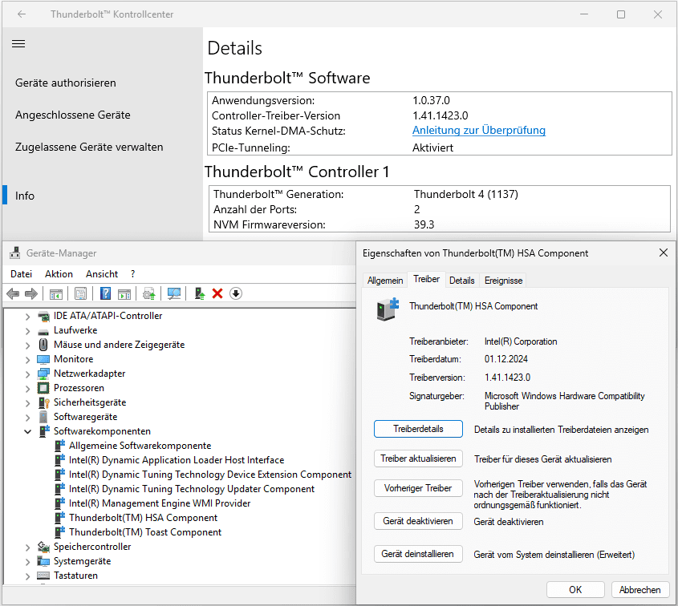Open the Ansicht menu
Screen dimensions: 678x606
tap(102, 274)
